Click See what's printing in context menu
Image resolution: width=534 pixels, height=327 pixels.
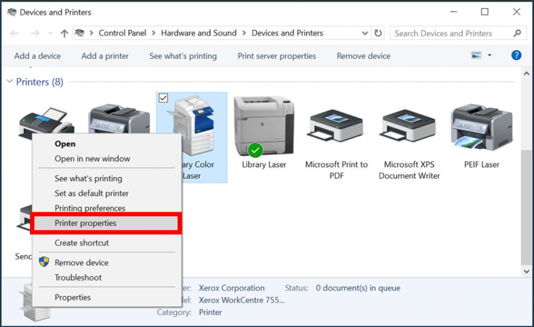88,178
